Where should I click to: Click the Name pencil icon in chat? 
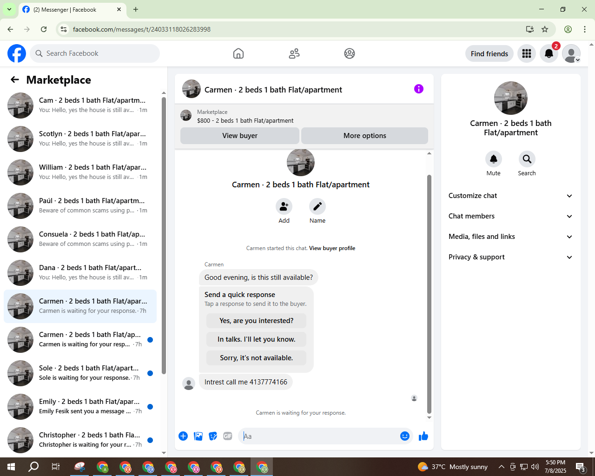(x=317, y=206)
